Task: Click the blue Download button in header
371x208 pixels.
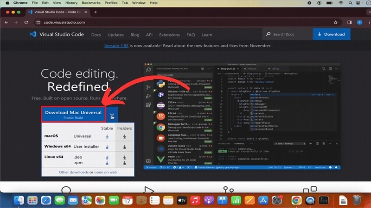Action: [332, 34]
